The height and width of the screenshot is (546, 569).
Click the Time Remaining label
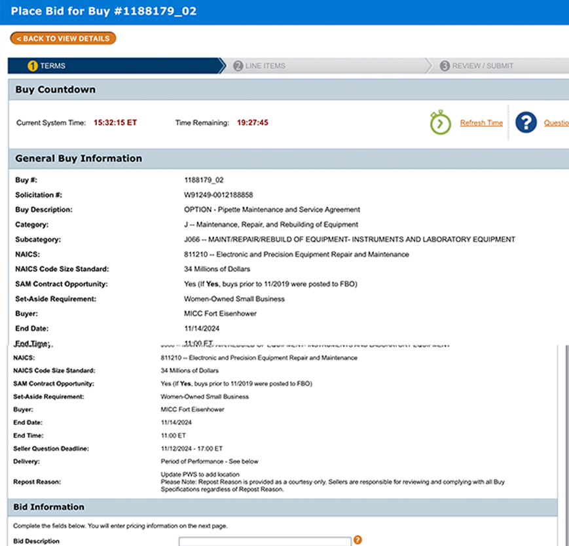[202, 122]
